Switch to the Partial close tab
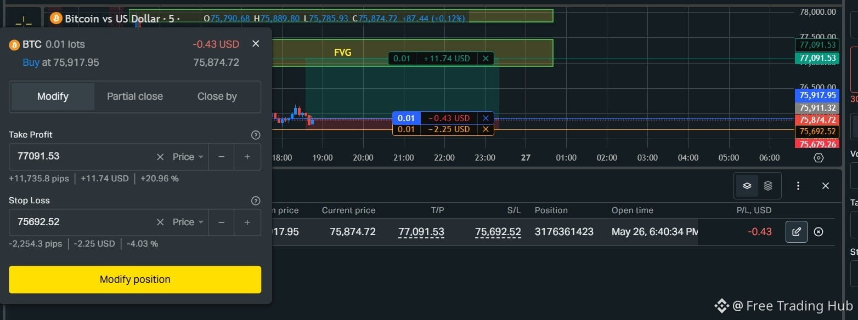The width and height of the screenshot is (858, 320). [135, 96]
